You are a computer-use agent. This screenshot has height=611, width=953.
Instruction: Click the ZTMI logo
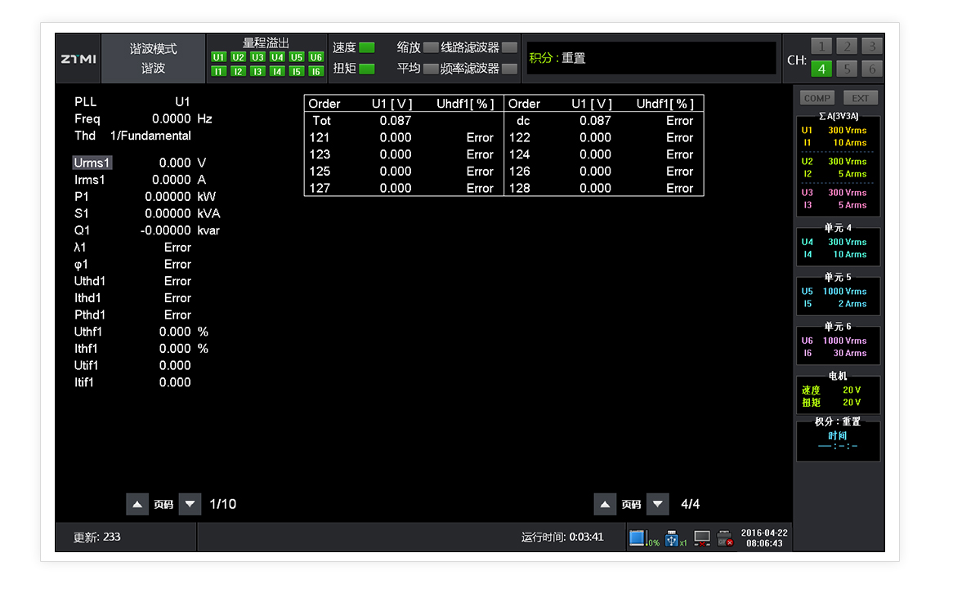[78, 59]
